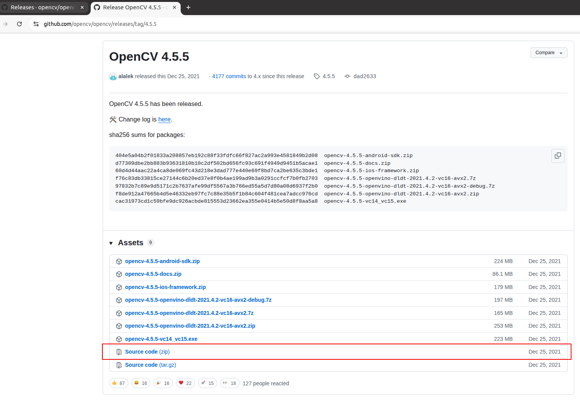This screenshot has width=580, height=407.
Task: Click the tag icon next to 4.5.5
Action: pyautogui.click(x=317, y=76)
